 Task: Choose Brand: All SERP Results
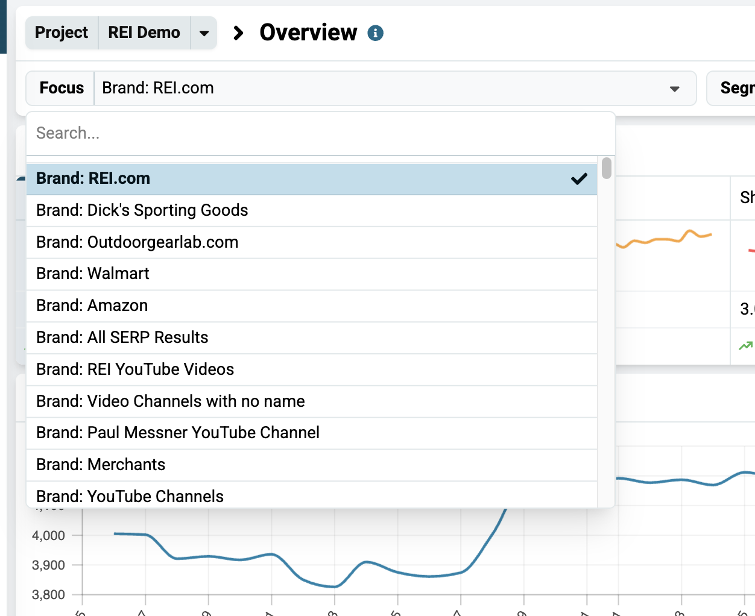pos(312,338)
